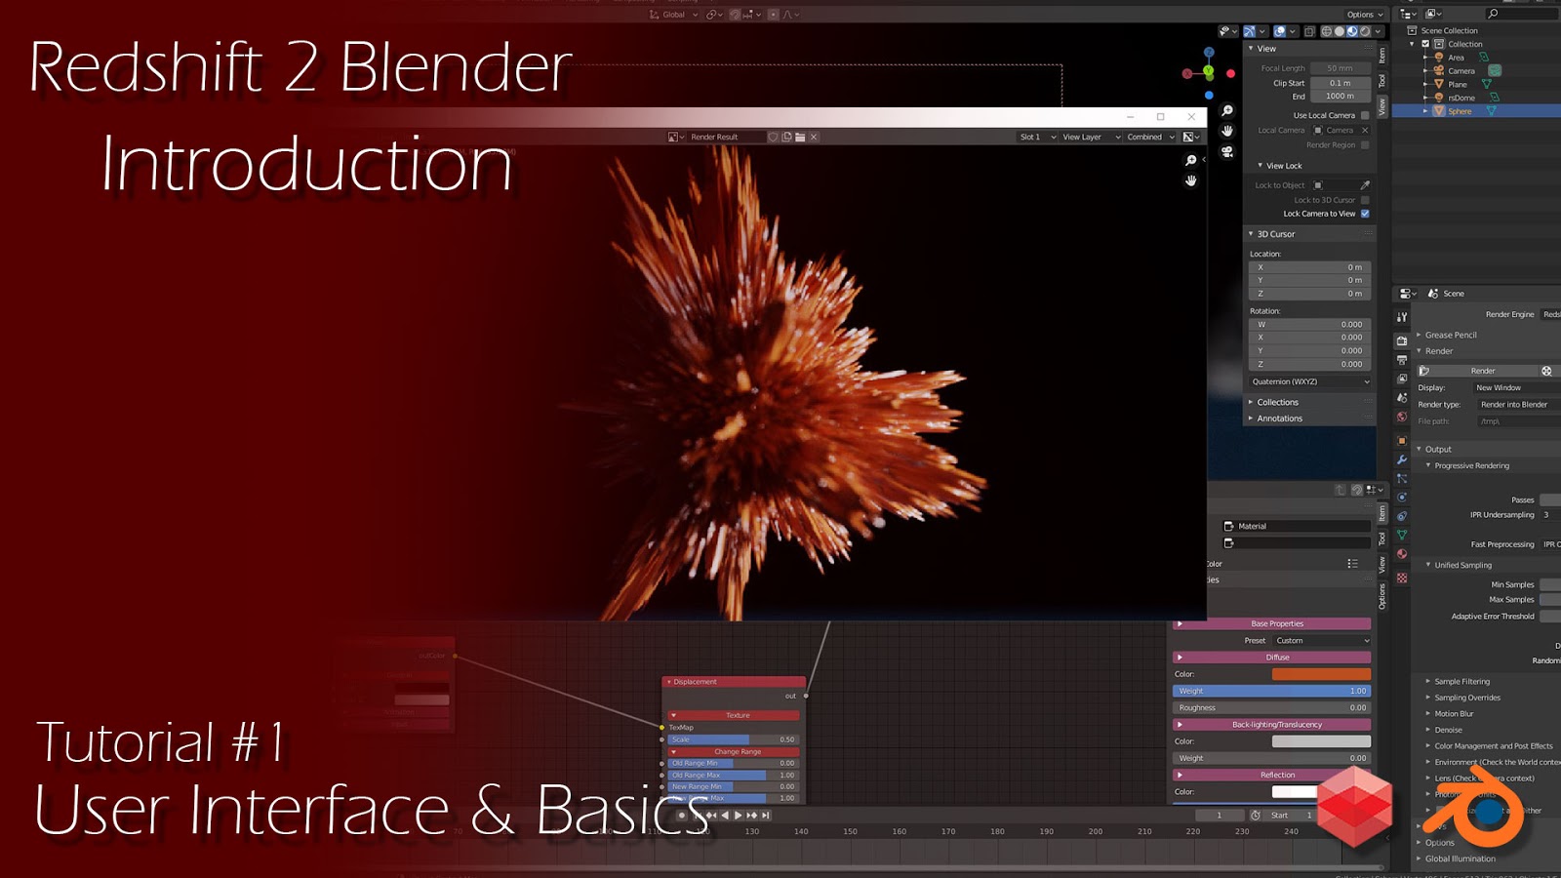
Task: Click the viewport zoom magnifier icon
Action: point(1227,110)
